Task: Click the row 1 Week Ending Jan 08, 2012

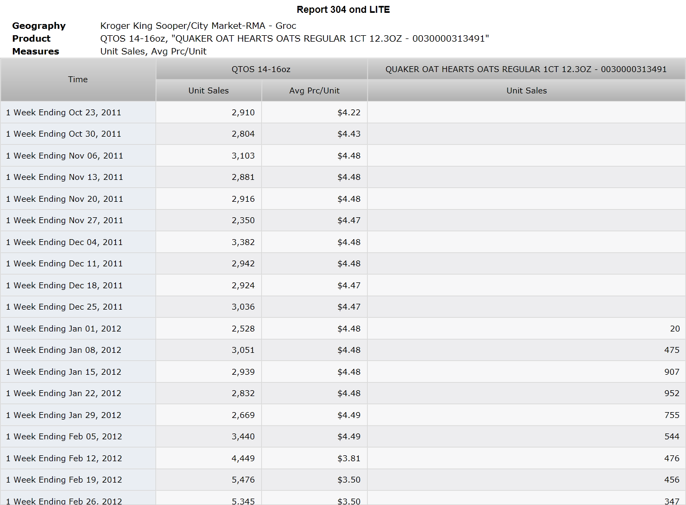Action: point(343,350)
